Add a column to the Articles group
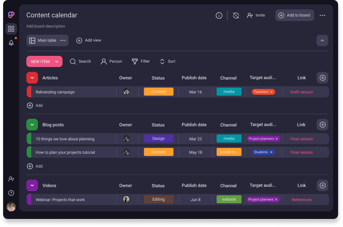Screen dimensions: 343x227 point(322,78)
